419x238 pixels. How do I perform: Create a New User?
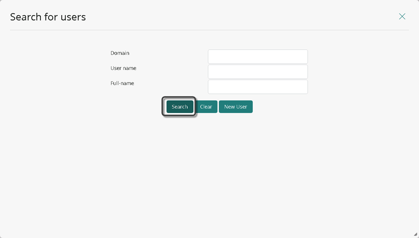[236, 107]
